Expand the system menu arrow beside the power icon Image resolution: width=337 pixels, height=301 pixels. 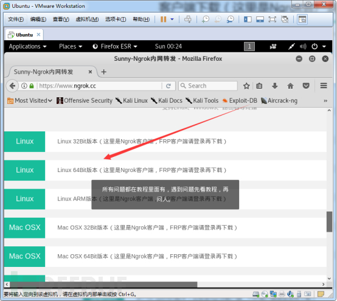[x=324, y=46]
